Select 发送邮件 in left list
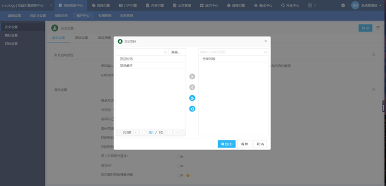The image size is (386, 186). tap(151, 66)
